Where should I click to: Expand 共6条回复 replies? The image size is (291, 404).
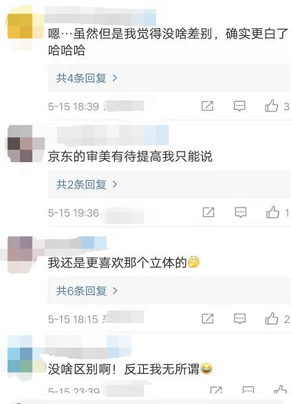pyautogui.click(x=87, y=291)
